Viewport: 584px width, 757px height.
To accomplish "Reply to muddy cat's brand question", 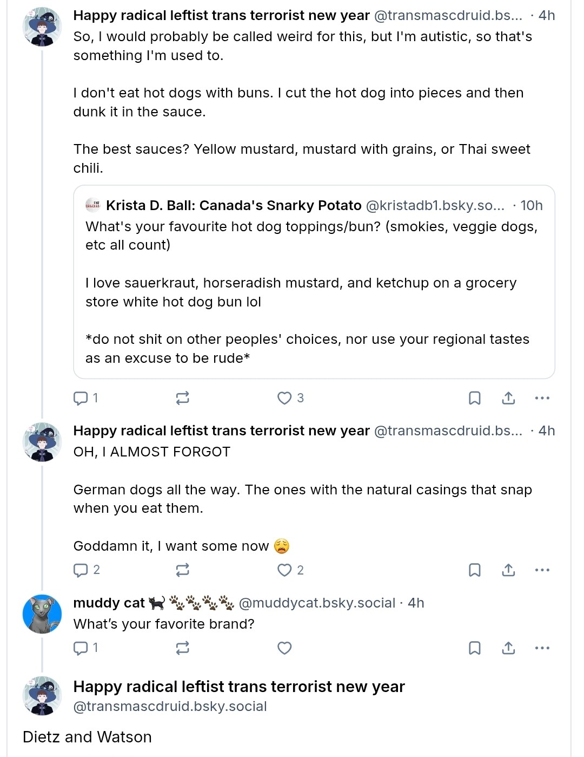I will tap(85, 648).
